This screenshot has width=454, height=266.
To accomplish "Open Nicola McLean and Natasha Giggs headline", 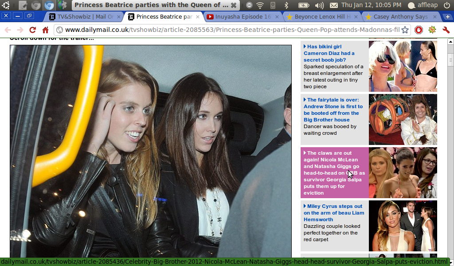I will click(334, 173).
